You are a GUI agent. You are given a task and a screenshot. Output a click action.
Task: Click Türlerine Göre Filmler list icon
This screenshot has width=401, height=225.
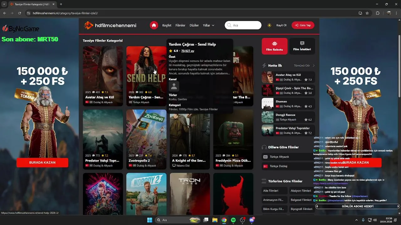pyautogui.click(x=264, y=181)
